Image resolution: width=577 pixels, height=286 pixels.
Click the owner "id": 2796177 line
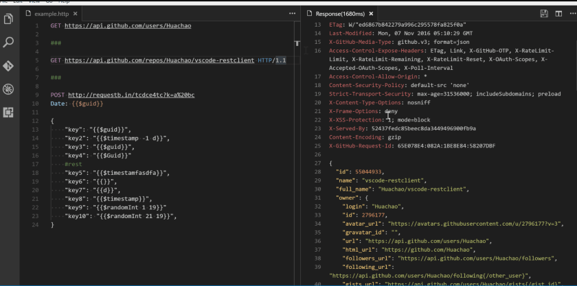point(365,215)
